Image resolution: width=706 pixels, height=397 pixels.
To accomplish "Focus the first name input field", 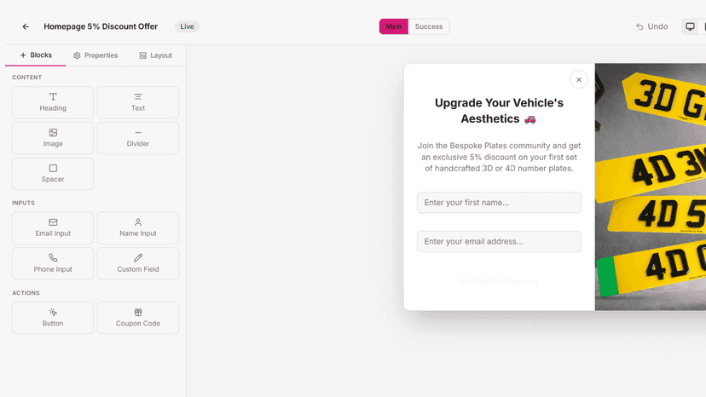I will [499, 203].
